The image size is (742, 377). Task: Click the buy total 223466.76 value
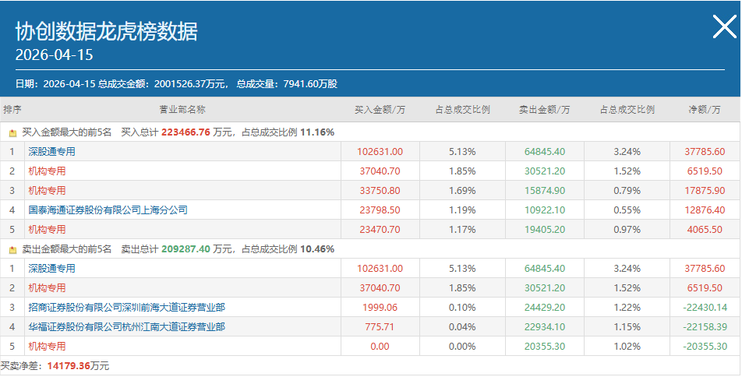[186, 132]
